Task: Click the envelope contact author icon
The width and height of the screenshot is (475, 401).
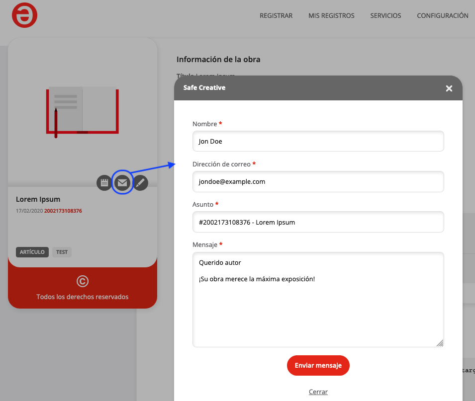Action: [122, 183]
